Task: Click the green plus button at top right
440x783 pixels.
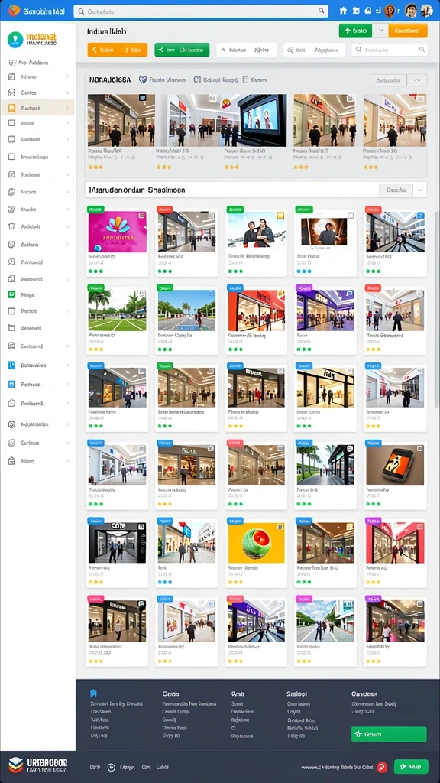Action: point(355,31)
